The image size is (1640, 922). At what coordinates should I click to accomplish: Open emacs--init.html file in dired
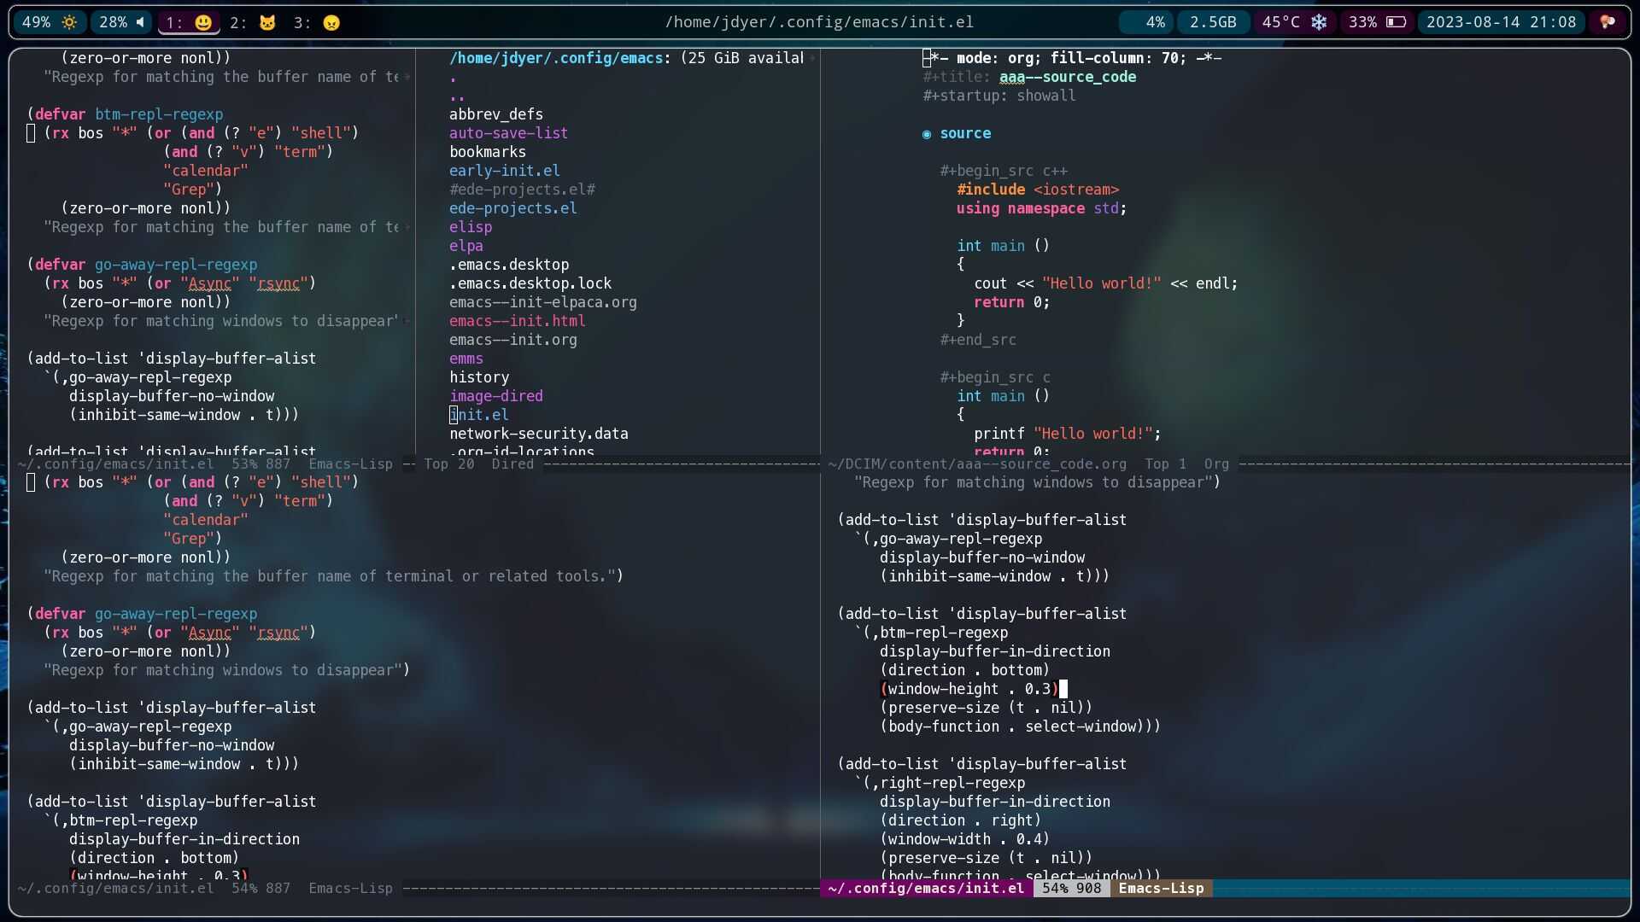517,321
